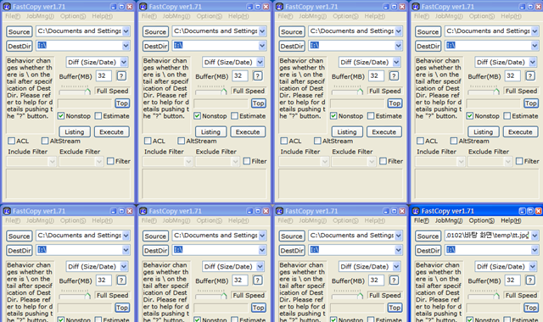Check AltStream in the top-right window
This screenshot has height=322, width=543.
pos(454,141)
